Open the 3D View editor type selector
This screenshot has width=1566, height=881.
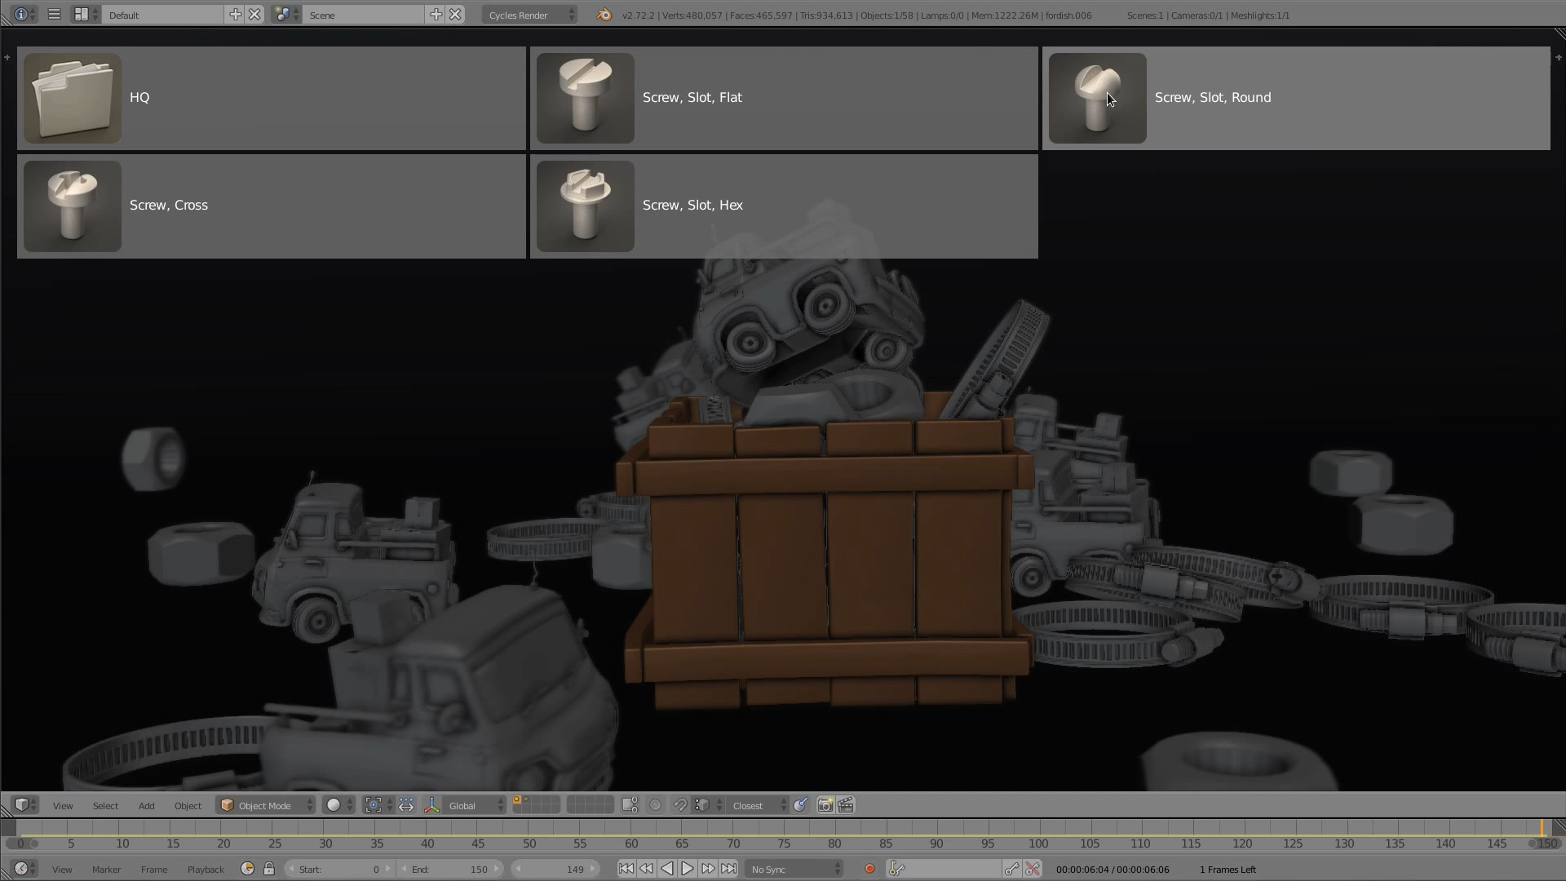(26, 805)
